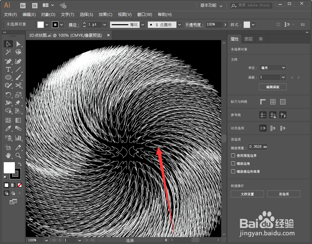Click the 文档设置 button

pos(247,194)
